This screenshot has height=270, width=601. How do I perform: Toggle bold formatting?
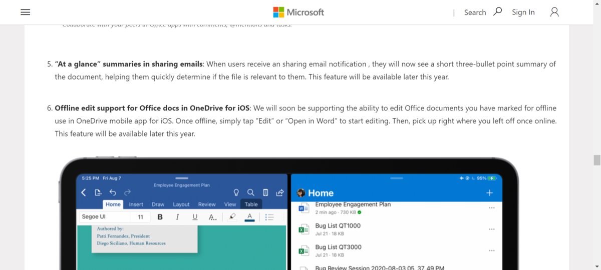click(160, 217)
